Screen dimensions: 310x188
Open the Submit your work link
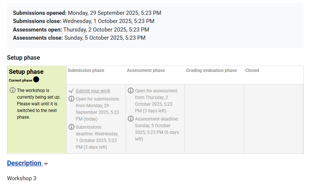click(93, 91)
